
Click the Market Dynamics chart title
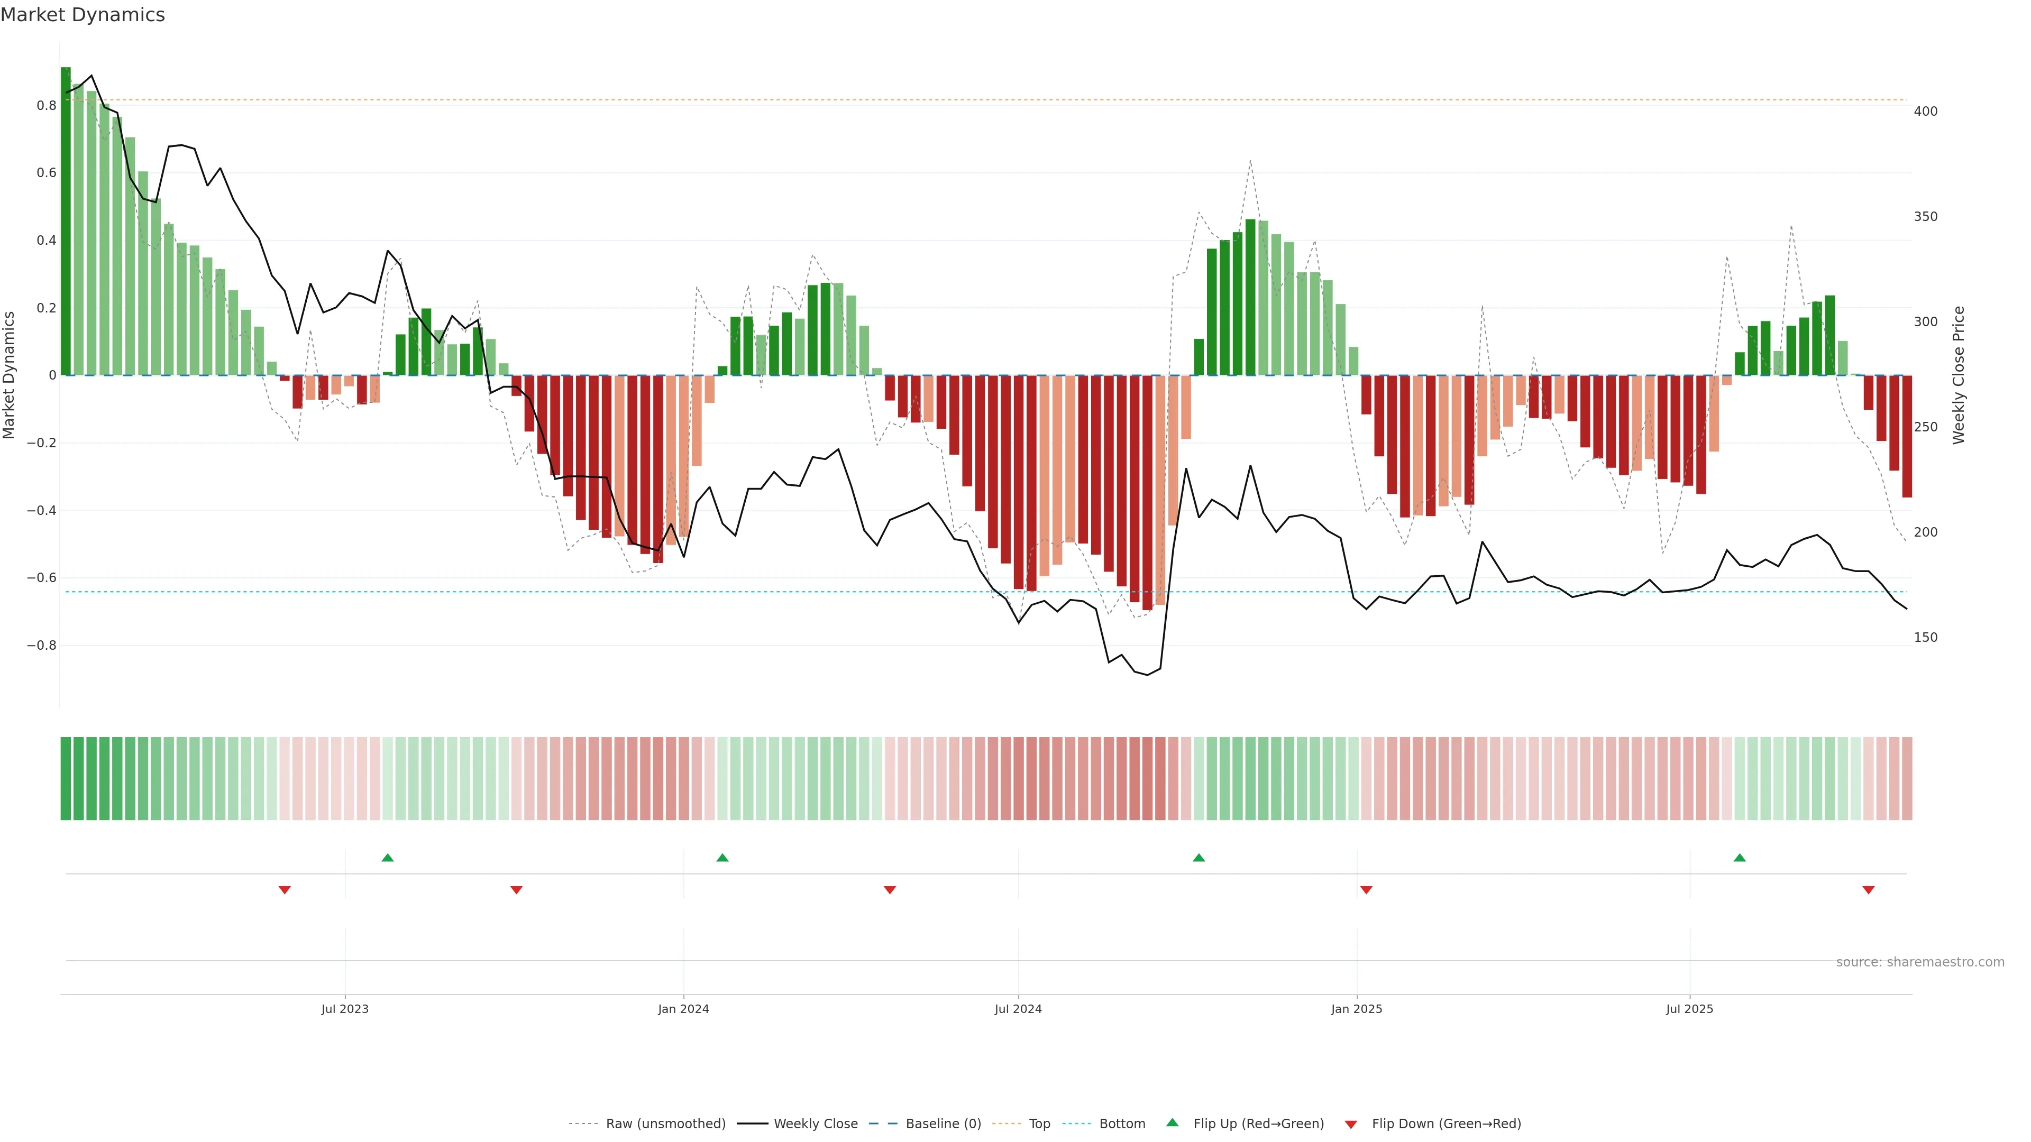click(83, 15)
